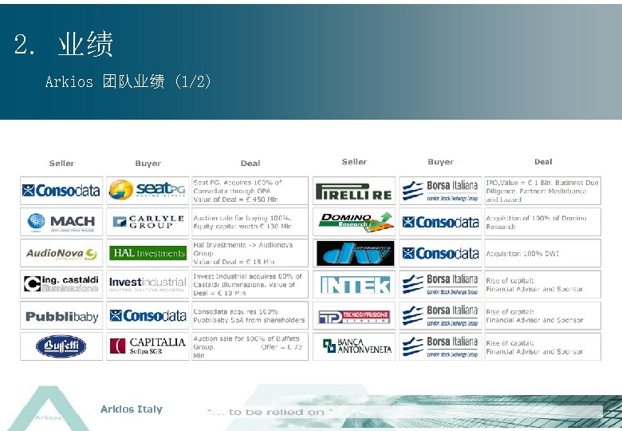Click 'Hal Investments -> Audionova Group' deal text
622x431 pixels.
(x=242, y=253)
